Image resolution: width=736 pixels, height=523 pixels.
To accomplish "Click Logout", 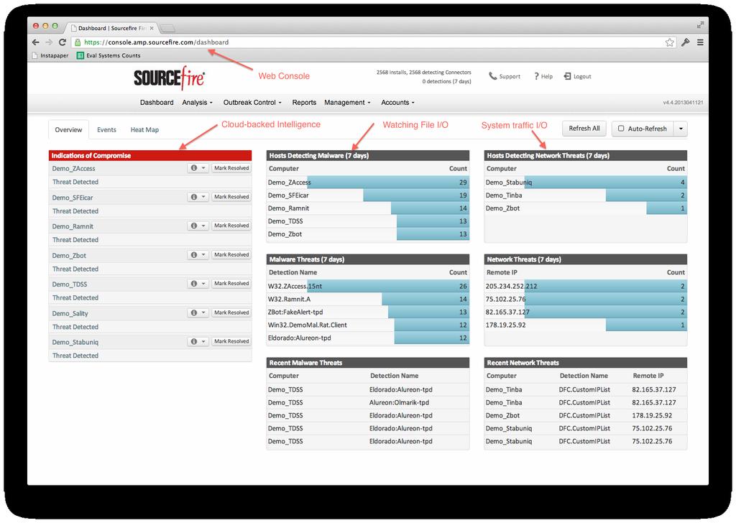I will [577, 76].
